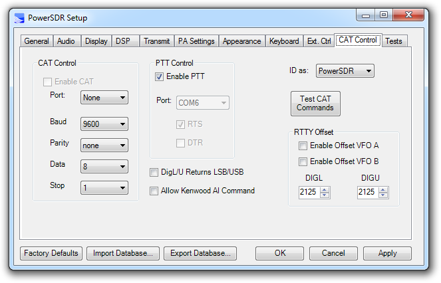This screenshot has width=441, height=283.
Task: Click the DIGU offset value field
Action: click(x=368, y=192)
